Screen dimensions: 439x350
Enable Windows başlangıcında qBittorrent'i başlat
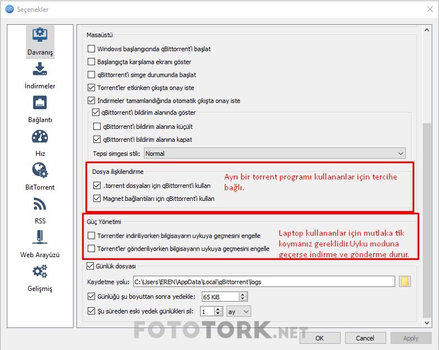91,49
